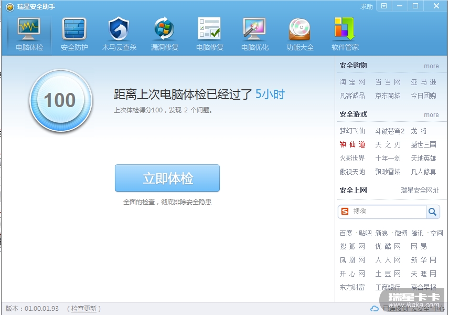Click the blue 5小时 elapsed time text
This screenshot has height=315, width=449.
(x=270, y=94)
